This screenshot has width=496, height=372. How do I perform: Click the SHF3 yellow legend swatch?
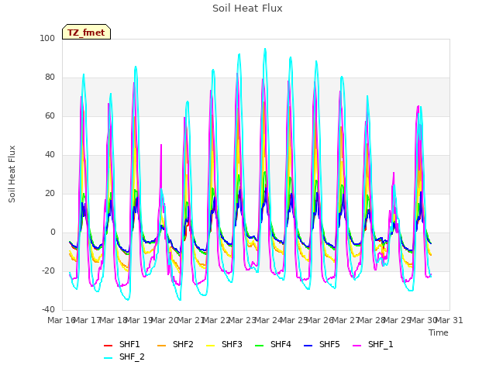[x=210, y=346]
